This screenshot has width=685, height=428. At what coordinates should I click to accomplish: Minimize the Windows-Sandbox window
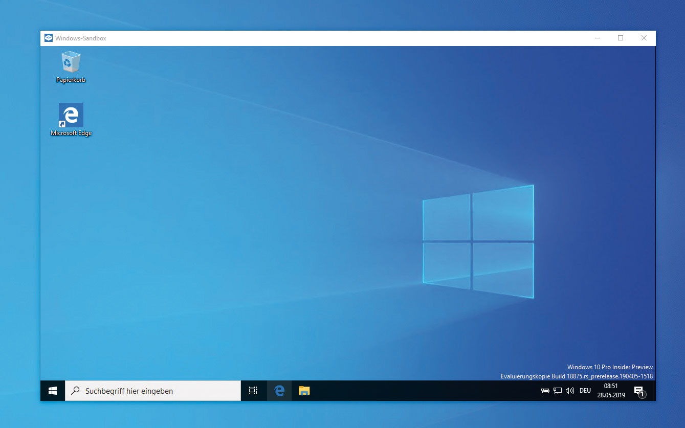597,38
